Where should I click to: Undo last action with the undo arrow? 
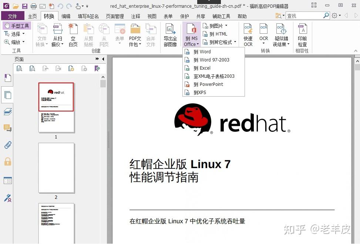click(x=60, y=6)
